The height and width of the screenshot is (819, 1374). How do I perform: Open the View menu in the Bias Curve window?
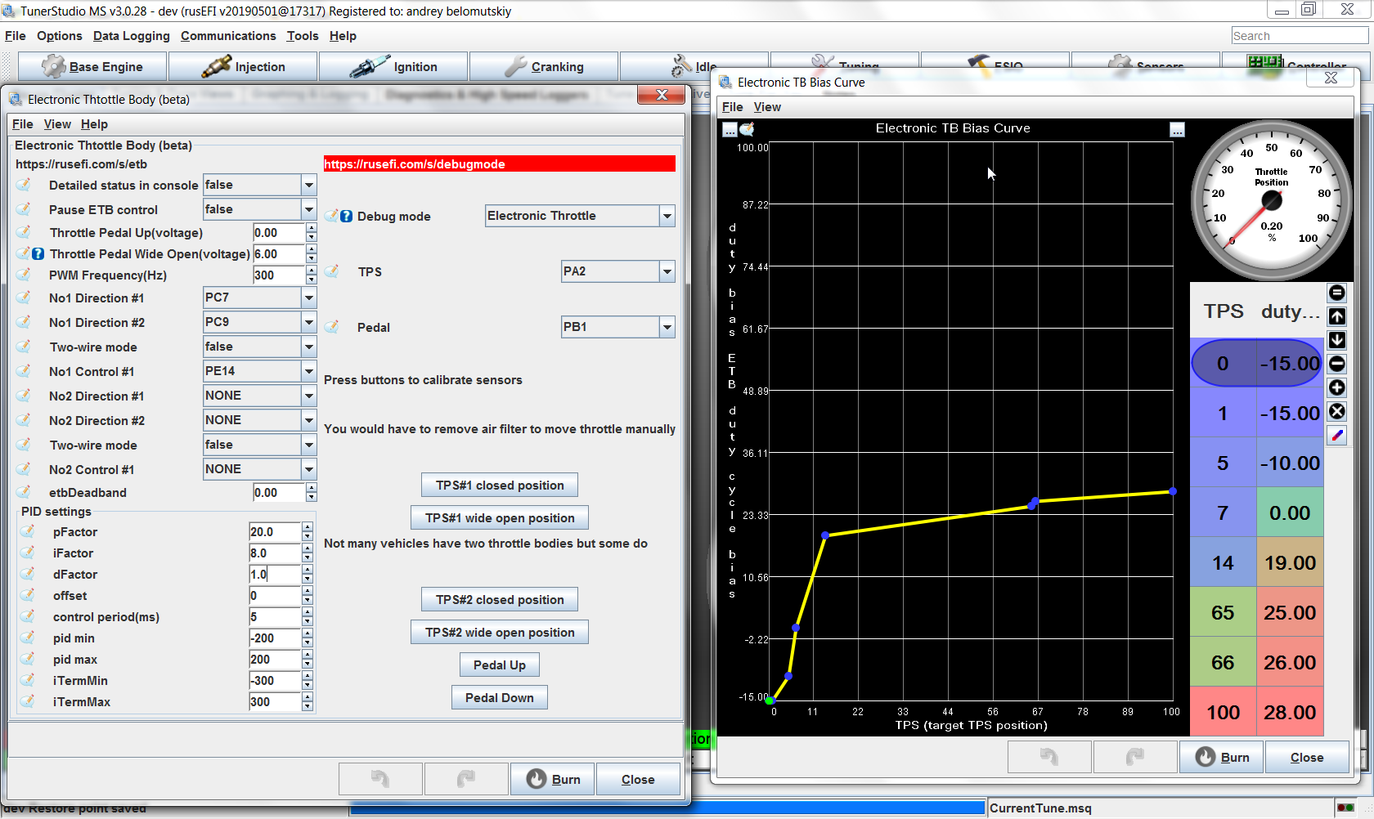[767, 107]
